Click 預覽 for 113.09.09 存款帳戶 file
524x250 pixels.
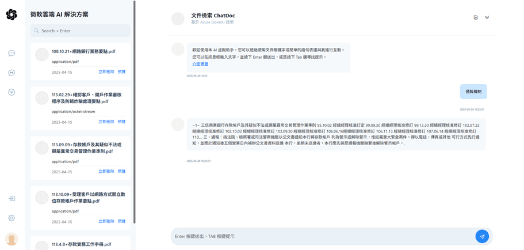(x=121, y=171)
